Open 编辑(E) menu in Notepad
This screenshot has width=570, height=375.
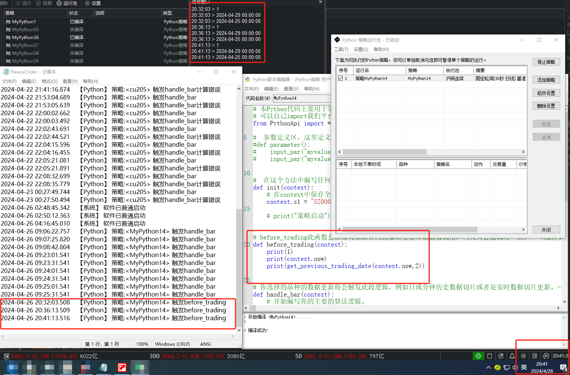click(x=29, y=81)
